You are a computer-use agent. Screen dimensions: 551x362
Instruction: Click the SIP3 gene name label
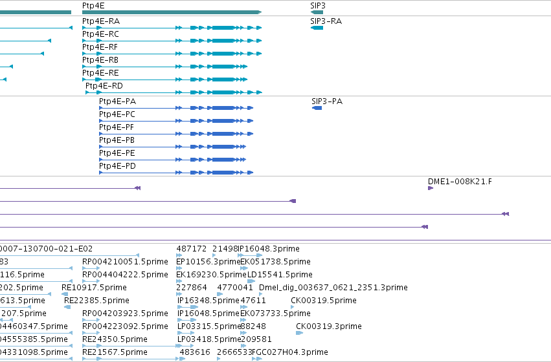pos(318,6)
